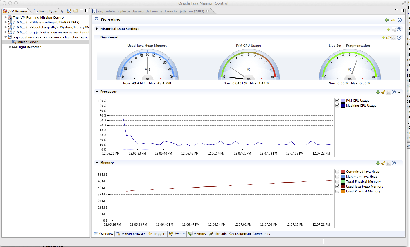
Task: Expand The JVM Running Mission Control node
Action: 6,17
